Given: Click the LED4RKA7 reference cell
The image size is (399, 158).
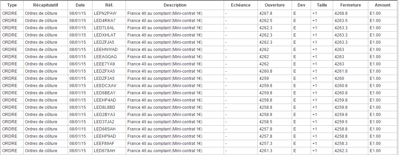Looking at the screenshot, I should [105, 21].
